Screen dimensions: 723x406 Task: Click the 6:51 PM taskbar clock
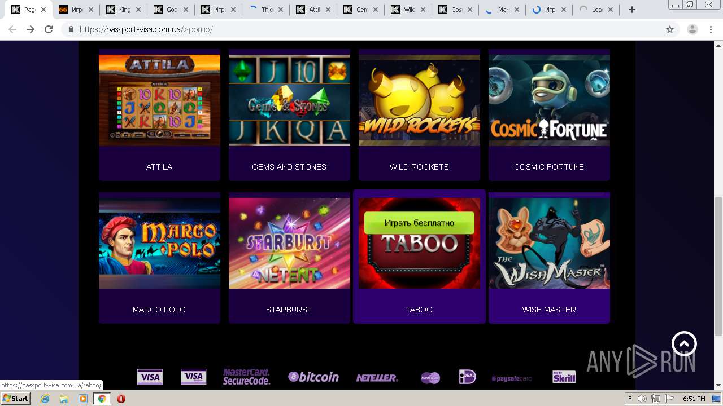tap(694, 399)
